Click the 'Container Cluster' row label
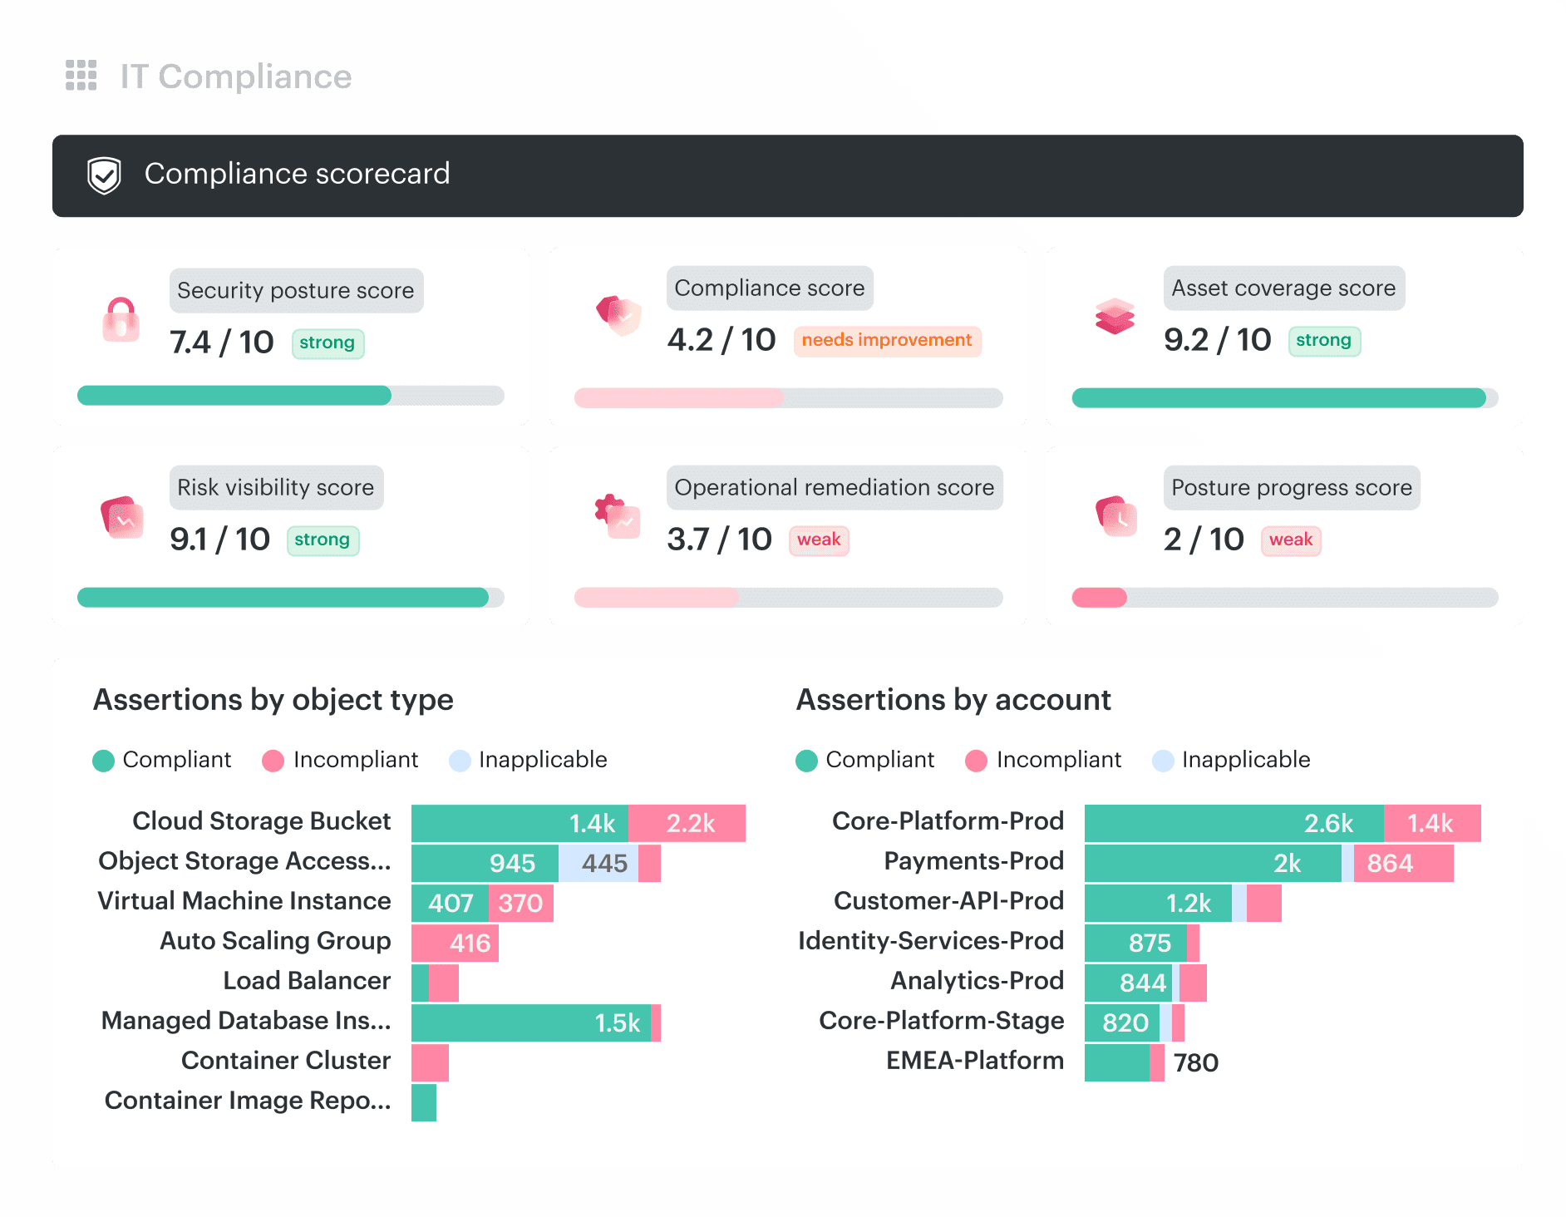The width and height of the screenshot is (1566, 1217). click(286, 1061)
